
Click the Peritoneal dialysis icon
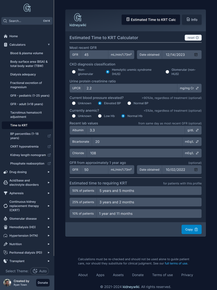pos(6,253)
